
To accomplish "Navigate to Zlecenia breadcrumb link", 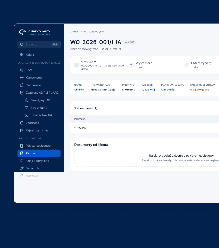I will [x=75, y=32].
